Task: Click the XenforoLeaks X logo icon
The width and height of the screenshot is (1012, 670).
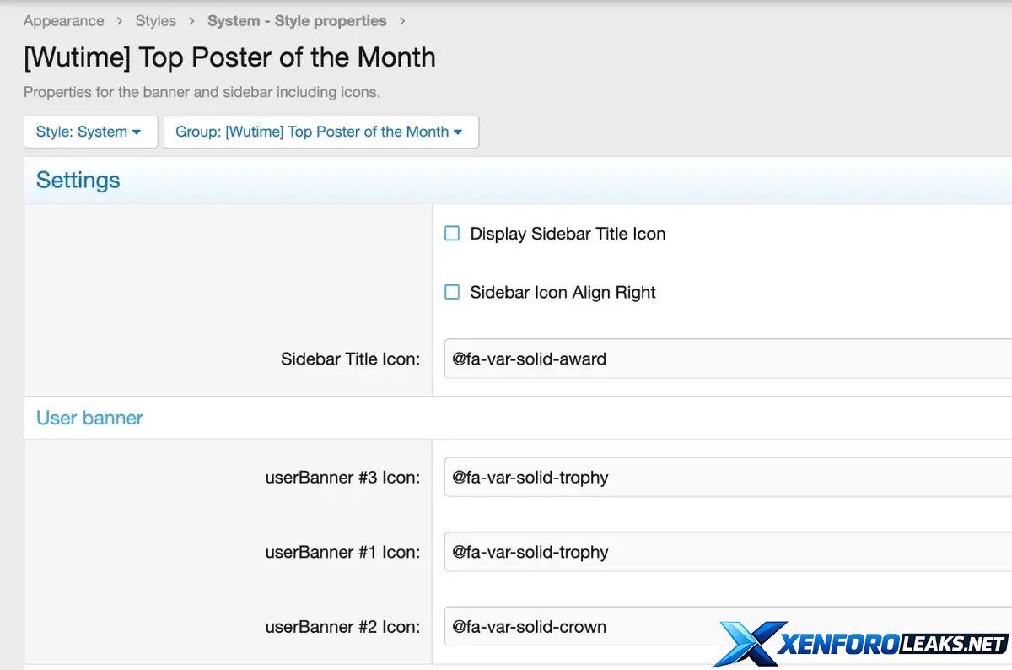Action: [746, 644]
